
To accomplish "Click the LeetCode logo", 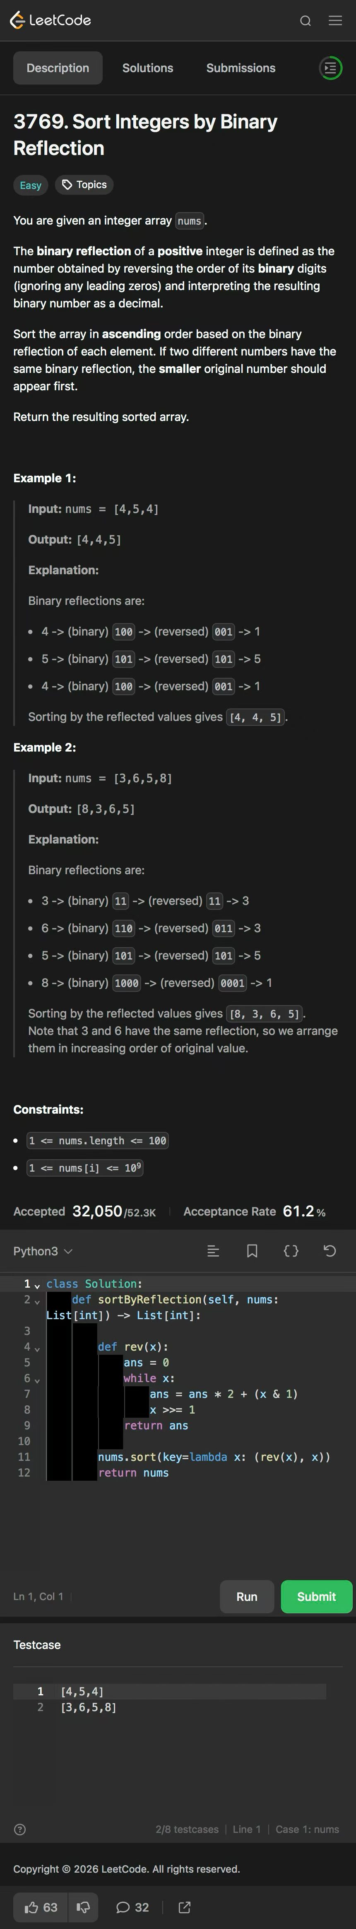I will pyautogui.click(x=50, y=20).
